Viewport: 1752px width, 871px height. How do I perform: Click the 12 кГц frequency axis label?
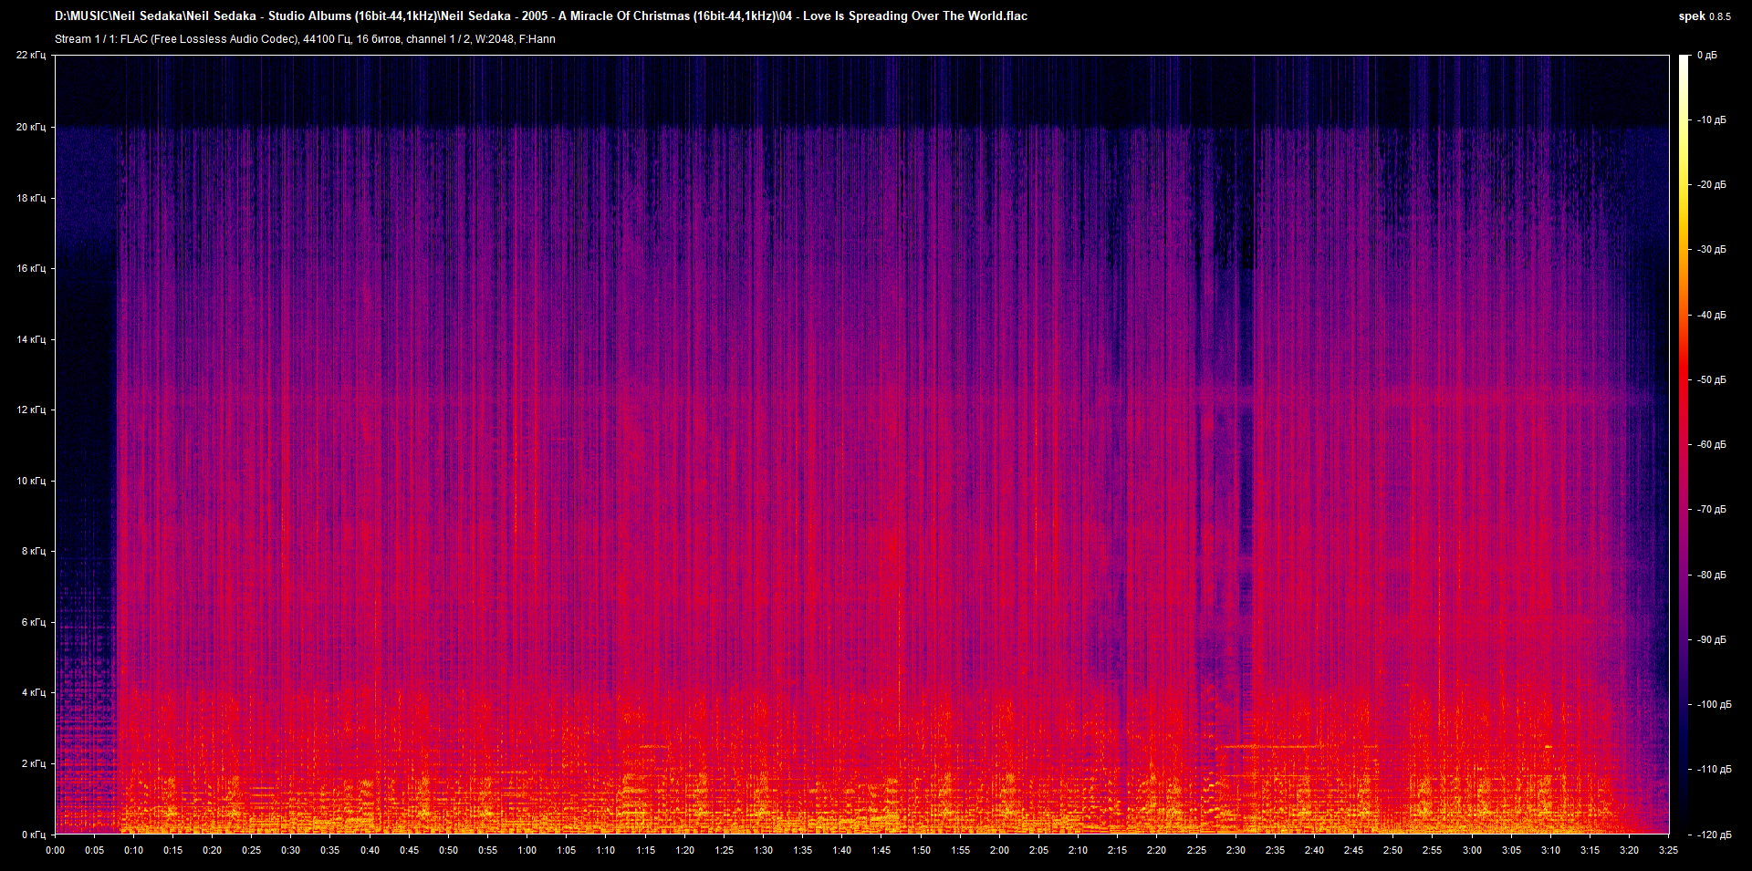point(31,410)
